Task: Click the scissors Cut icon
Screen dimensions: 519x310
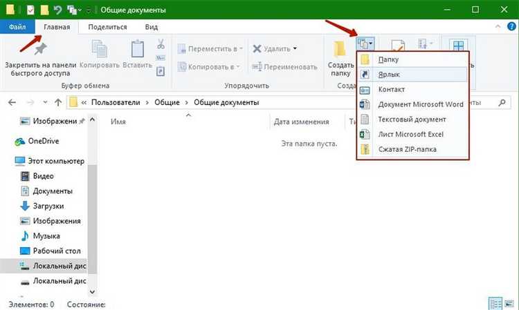Action: coord(161,44)
